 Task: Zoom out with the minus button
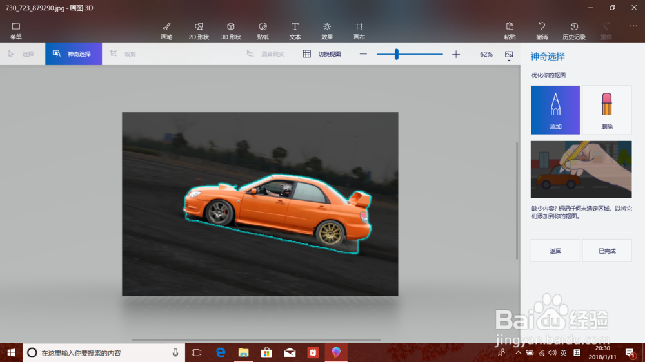362,54
